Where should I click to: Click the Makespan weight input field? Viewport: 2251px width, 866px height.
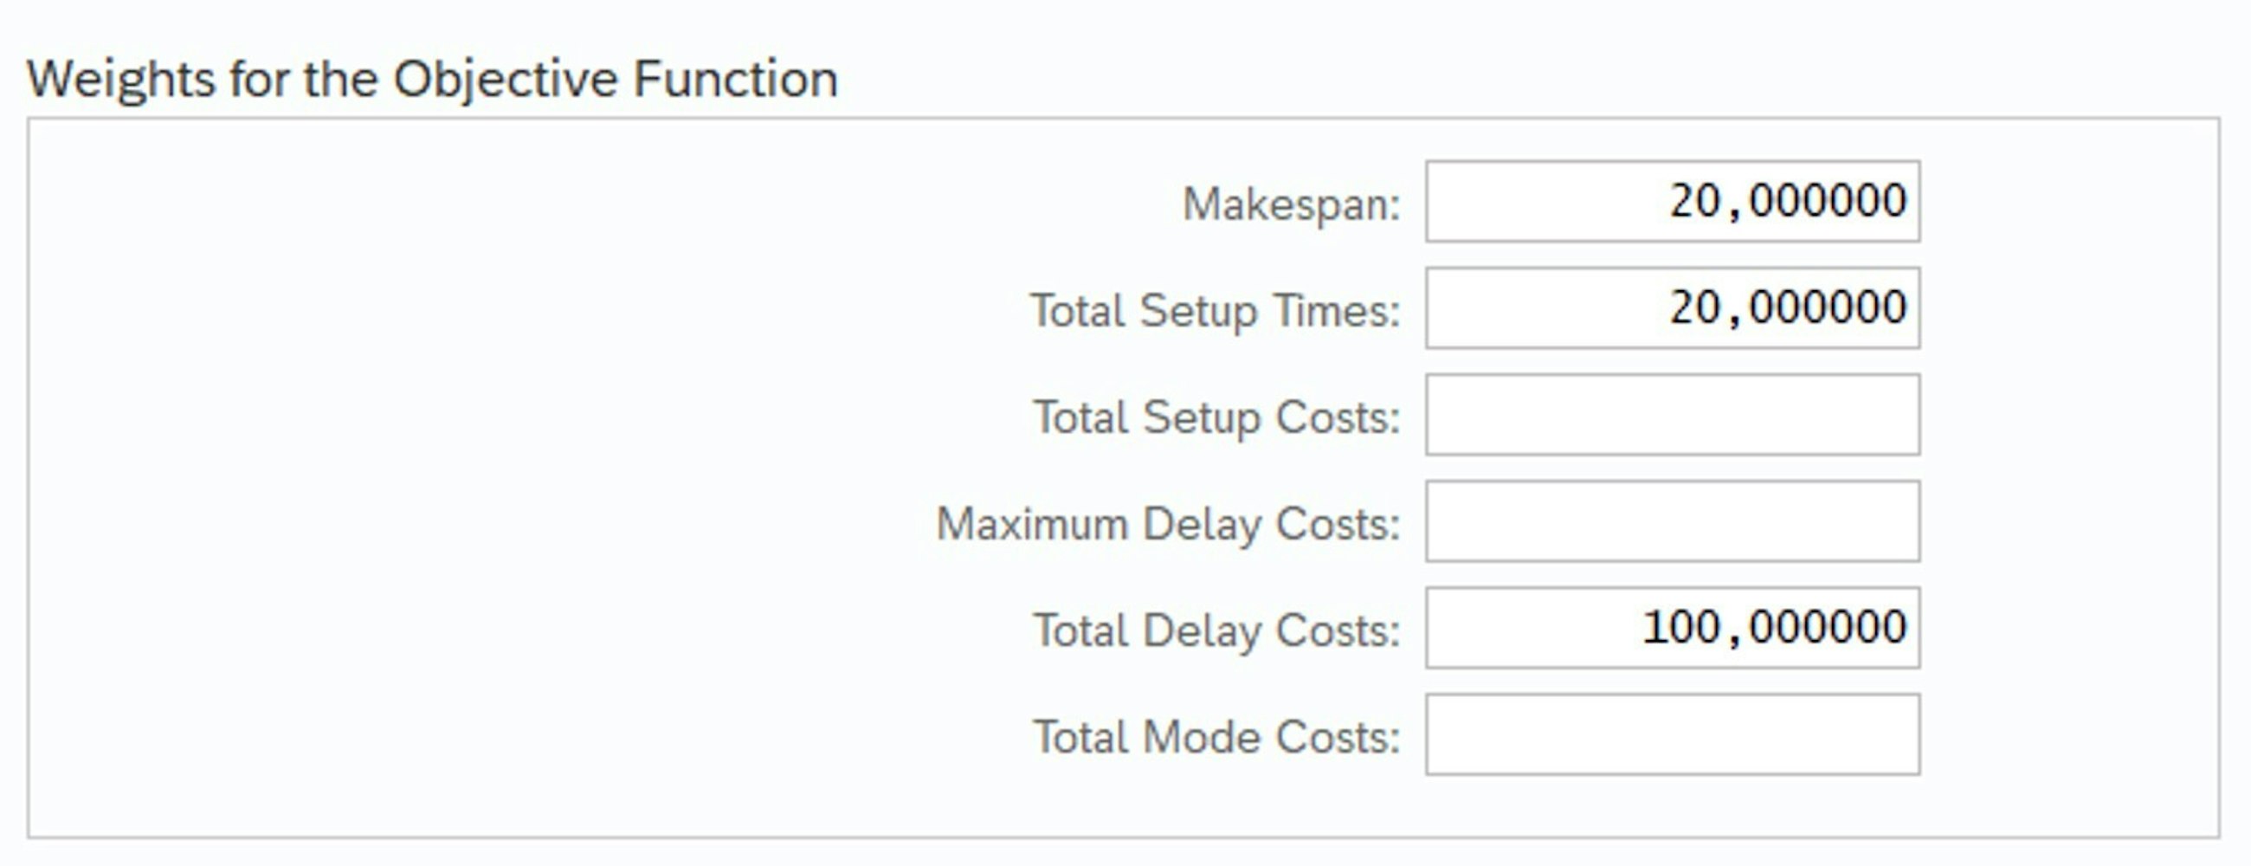tap(1671, 201)
